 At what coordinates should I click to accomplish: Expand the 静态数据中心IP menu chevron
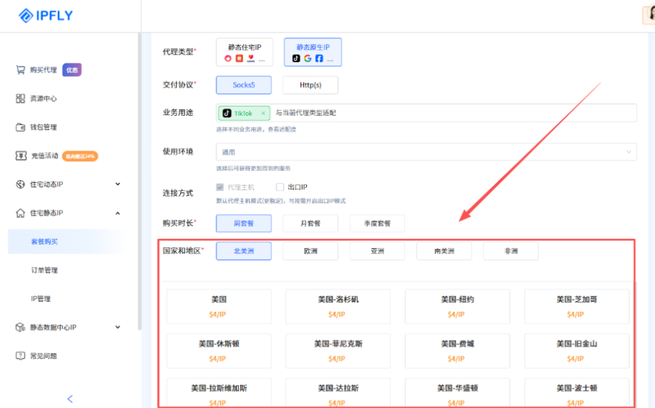118,327
